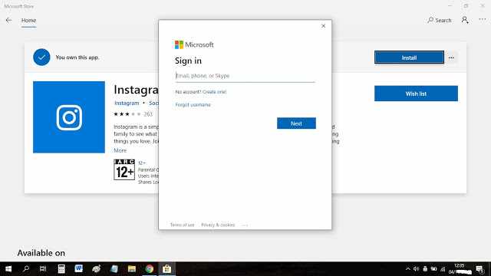Focus the Email, phone, or Skype field
This screenshot has height=276, width=491.
point(245,76)
